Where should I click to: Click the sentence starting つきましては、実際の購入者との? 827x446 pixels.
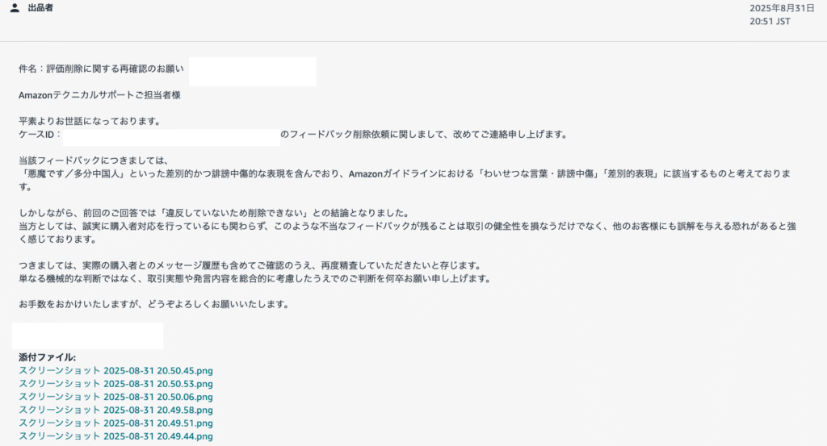click(x=250, y=265)
